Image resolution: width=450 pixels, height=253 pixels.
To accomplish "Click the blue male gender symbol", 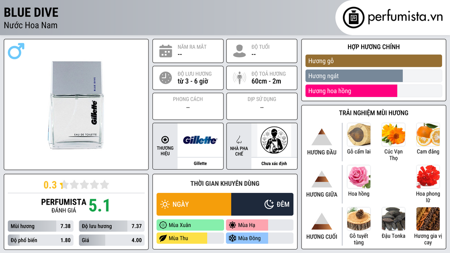I will coord(16,51).
